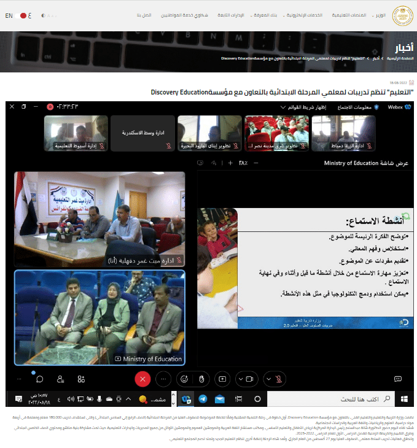Screen dimensions: 417x448
Task: Open the الإدارات التابعة menu item
Action: (x=231, y=15)
